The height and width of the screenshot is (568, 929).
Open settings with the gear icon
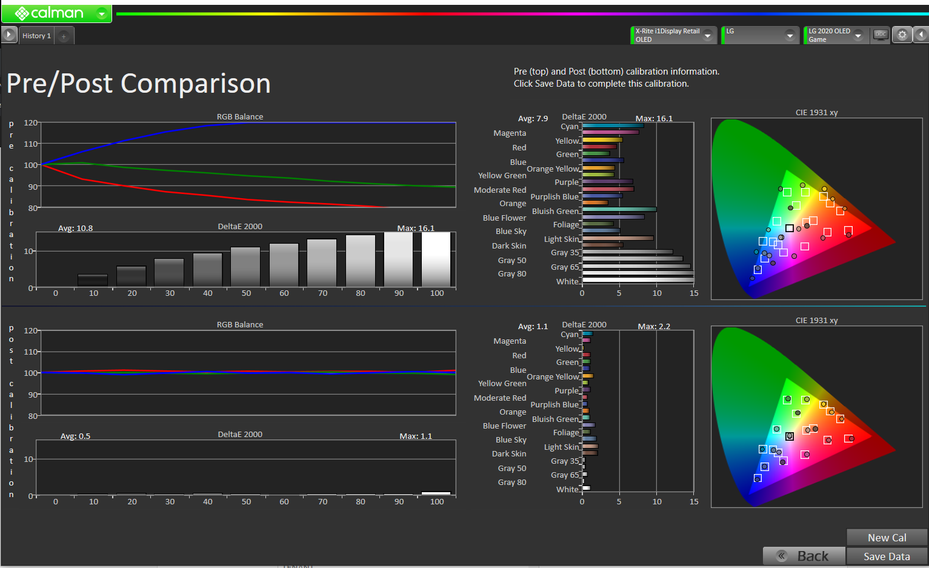point(902,35)
